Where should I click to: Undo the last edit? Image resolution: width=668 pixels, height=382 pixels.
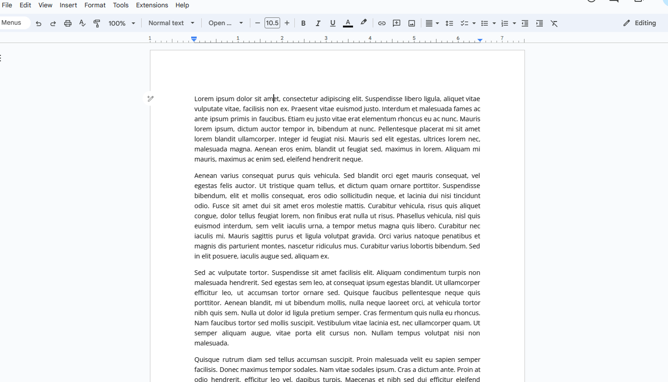click(x=39, y=23)
